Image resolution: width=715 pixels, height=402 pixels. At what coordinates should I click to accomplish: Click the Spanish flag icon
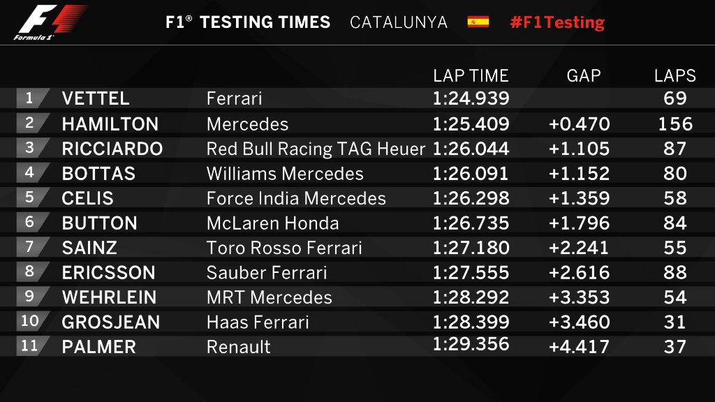coord(478,22)
